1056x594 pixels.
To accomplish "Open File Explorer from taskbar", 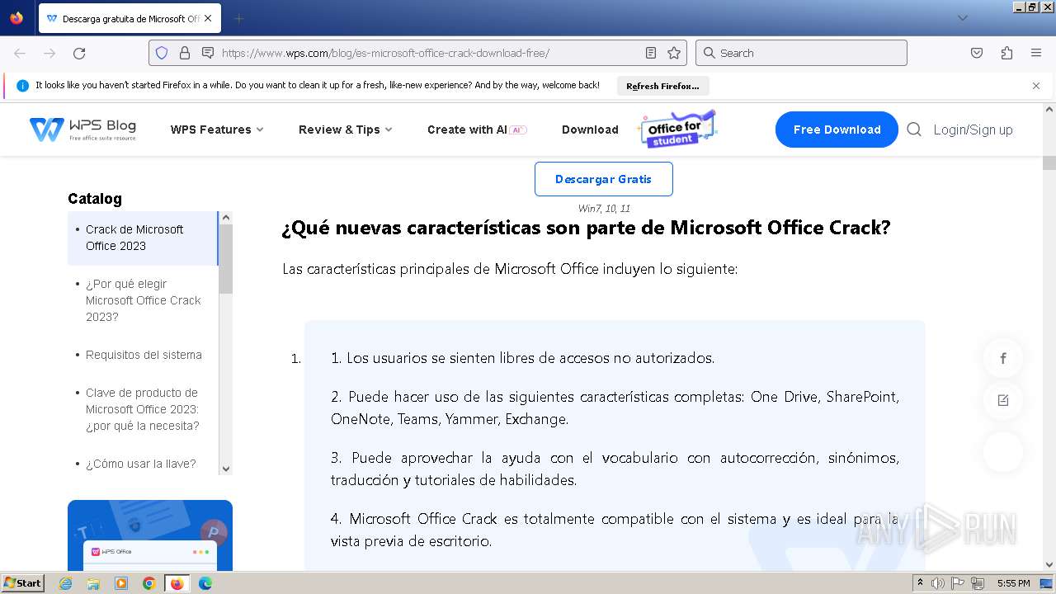I will 93,583.
